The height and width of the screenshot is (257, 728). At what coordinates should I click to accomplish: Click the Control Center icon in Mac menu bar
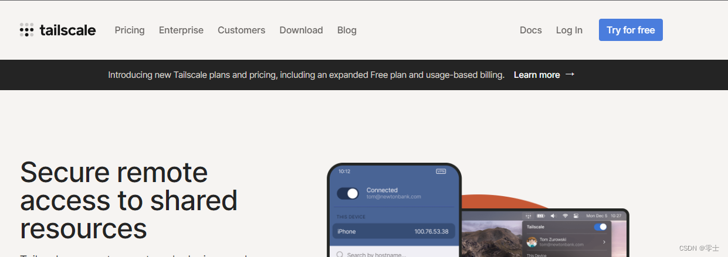(576, 215)
